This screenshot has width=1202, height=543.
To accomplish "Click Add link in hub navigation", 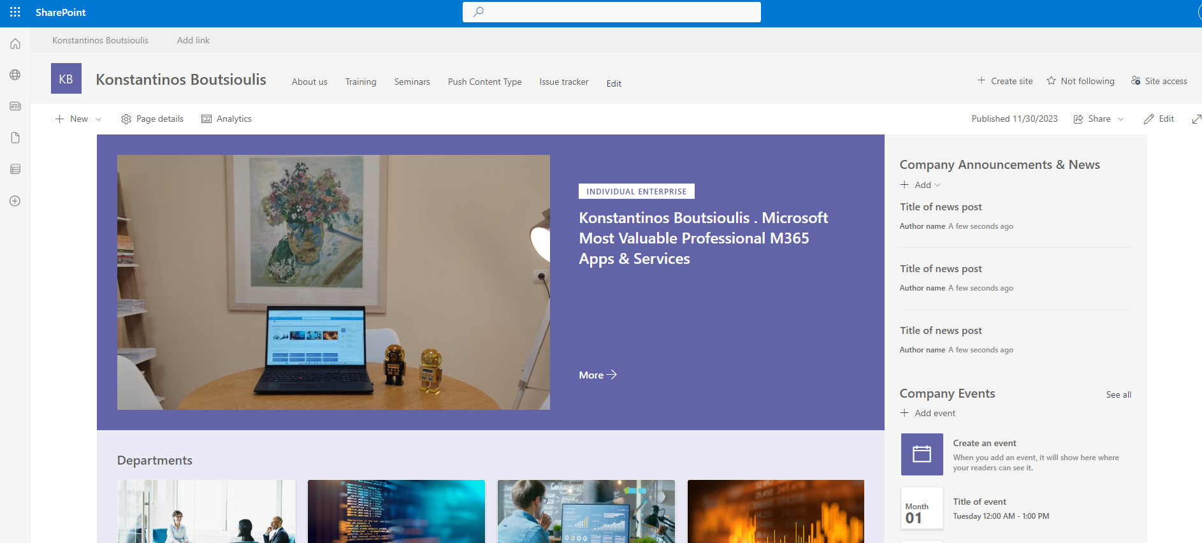I will pyautogui.click(x=193, y=40).
